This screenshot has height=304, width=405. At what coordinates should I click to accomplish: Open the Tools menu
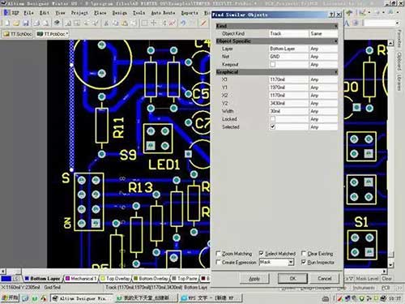pos(139,13)
